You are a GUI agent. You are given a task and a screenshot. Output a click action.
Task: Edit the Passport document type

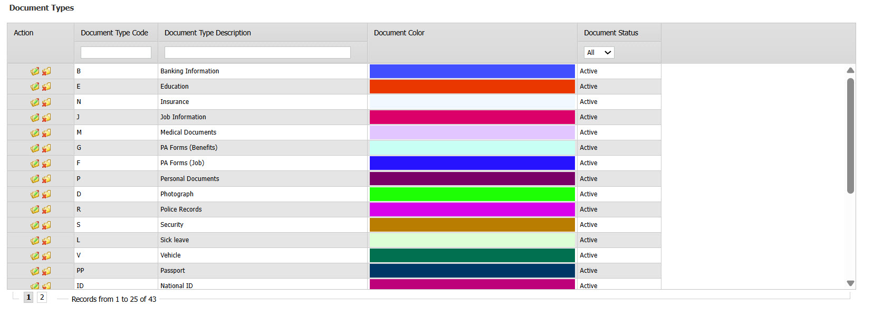35,271
